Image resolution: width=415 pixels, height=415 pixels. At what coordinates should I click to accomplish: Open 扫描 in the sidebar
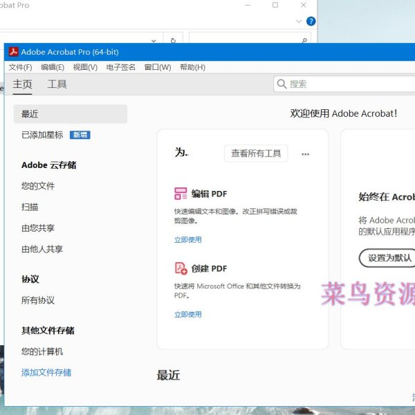coord(30,207)
